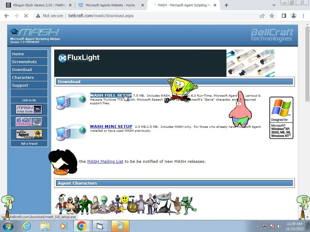310x232 pixels.
Task: Open a new browser tab
Action: [226, 5]
